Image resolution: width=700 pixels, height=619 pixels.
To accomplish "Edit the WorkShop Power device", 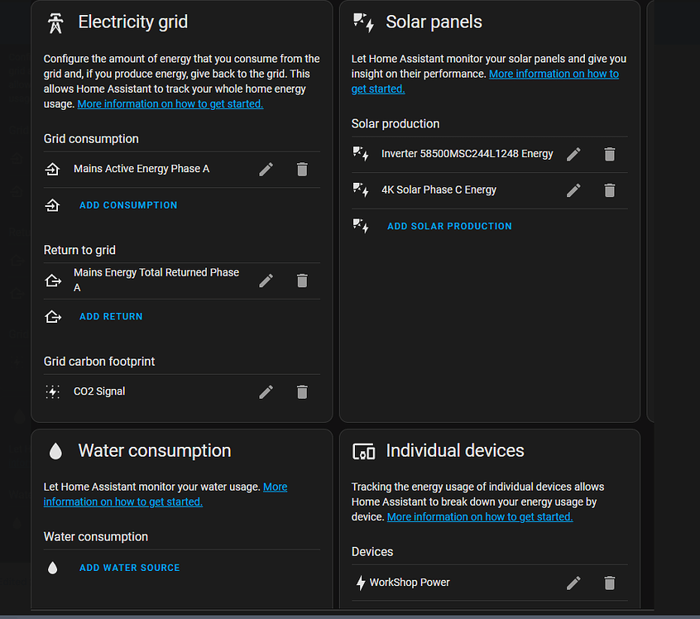I will pos(573,583).
